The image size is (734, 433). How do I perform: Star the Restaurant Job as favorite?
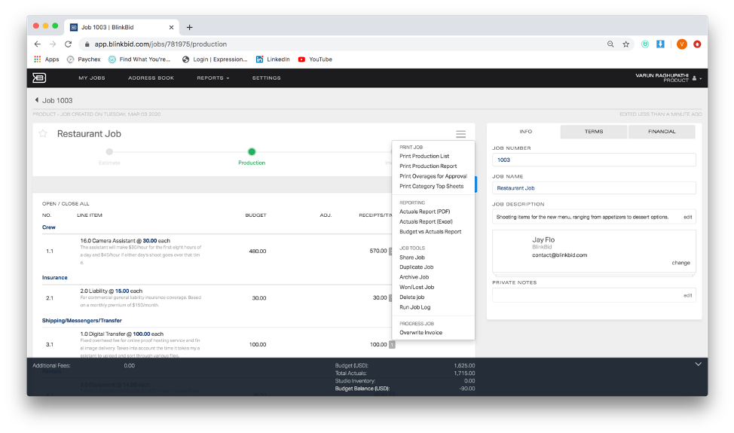tap(43, 134)
